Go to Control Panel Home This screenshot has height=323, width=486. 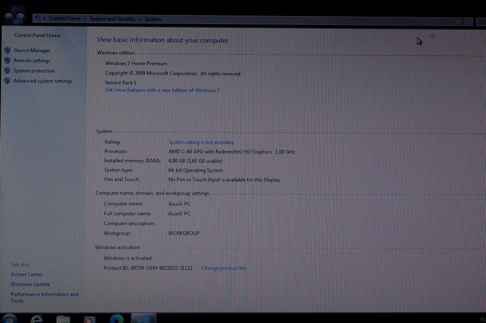[37, 36]
